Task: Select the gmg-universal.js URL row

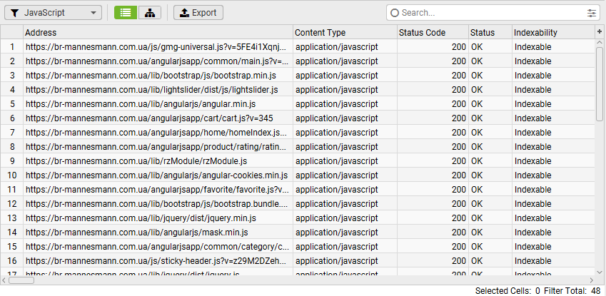Action: click(x=157, y=46)
